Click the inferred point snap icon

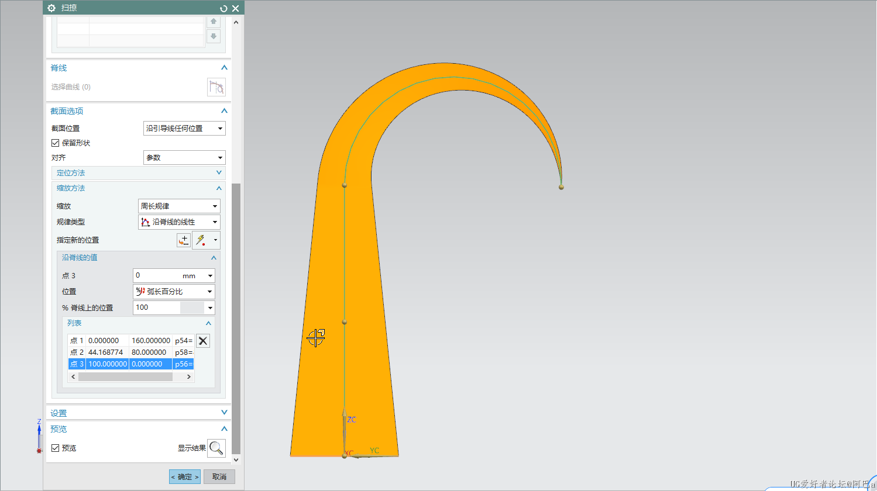[x=201, y=240]
